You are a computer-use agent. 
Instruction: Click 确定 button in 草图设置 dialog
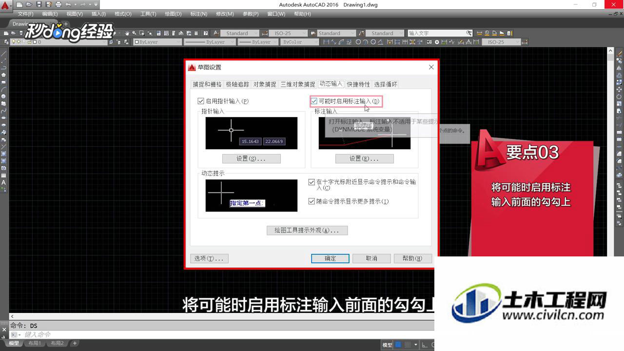pyautogui.click(x=330, y=258)
